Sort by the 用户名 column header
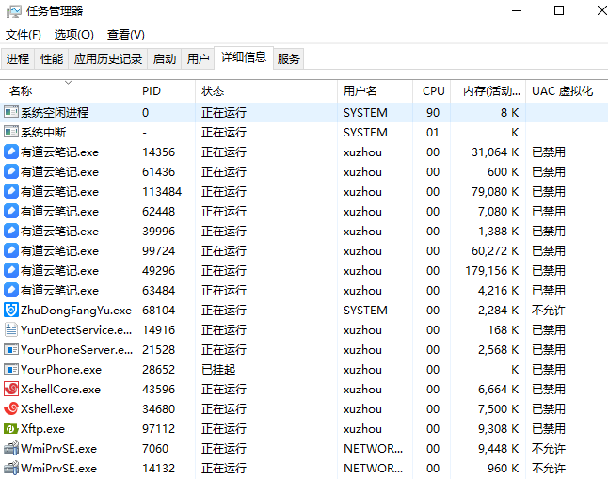 click(x=375, y=90)
